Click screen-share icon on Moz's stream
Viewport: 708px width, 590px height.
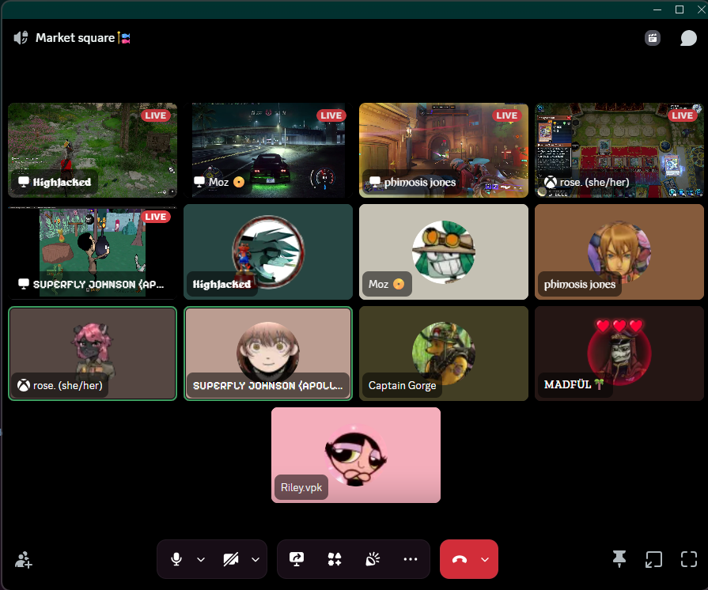[x=199, y=182]
